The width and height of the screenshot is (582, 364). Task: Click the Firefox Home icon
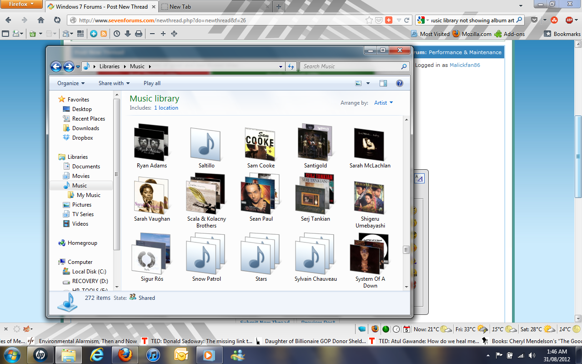click(41, 20)
